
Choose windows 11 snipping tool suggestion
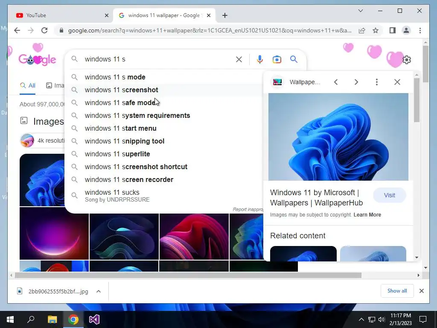(164, 141)
